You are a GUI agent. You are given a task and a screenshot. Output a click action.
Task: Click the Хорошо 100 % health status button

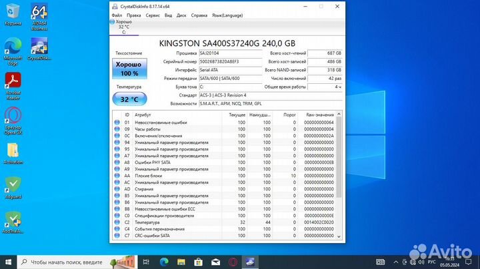click(129, 69)
